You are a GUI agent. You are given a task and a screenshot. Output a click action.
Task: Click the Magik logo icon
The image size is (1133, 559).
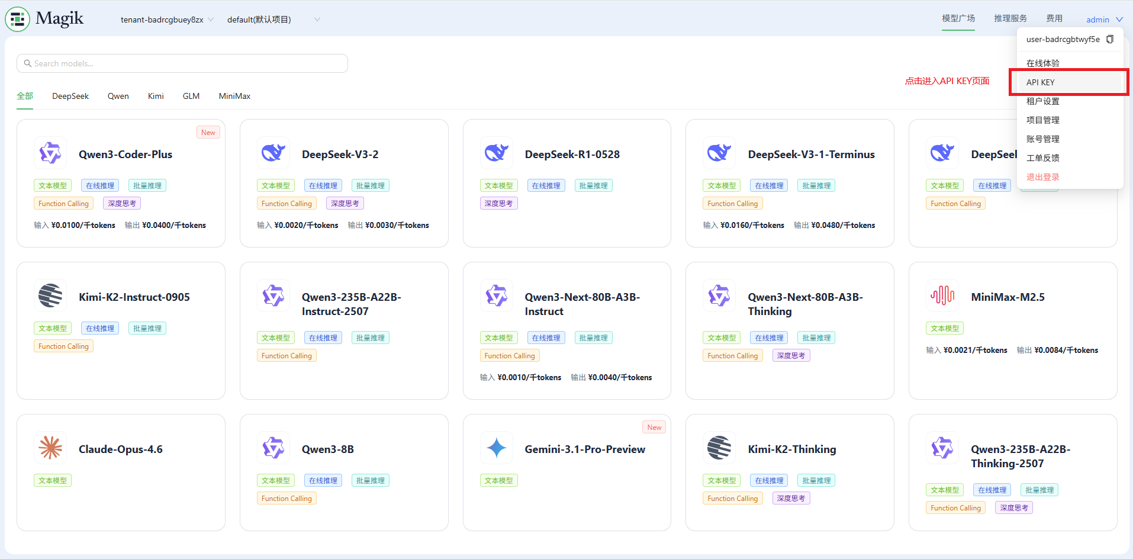pos(18,20)
